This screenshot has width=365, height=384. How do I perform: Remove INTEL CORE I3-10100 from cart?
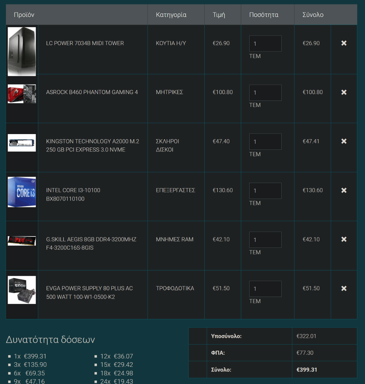pyautogui.click(x=344, y=190)
